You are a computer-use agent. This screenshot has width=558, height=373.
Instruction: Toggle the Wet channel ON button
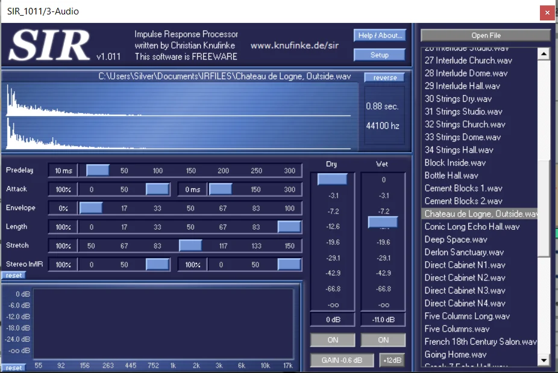point(383,340)
